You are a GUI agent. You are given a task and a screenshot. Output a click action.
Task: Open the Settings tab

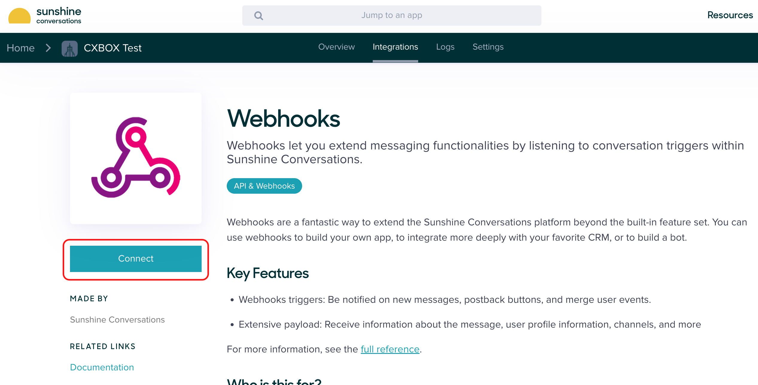pos(488,47)
